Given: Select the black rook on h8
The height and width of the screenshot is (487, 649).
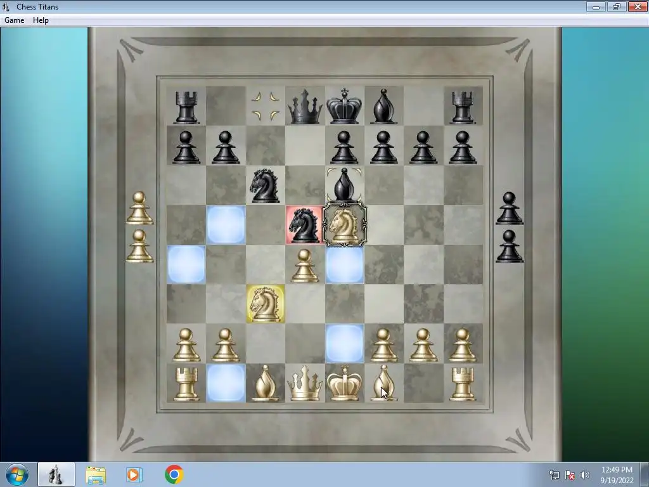Looking at the screenshot, I should tap(463, 107).
